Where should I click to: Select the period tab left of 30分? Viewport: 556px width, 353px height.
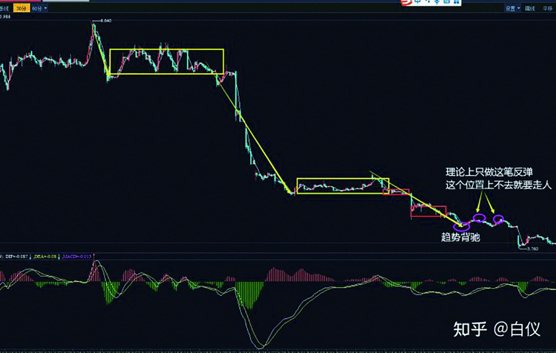[x=4, y=8]
